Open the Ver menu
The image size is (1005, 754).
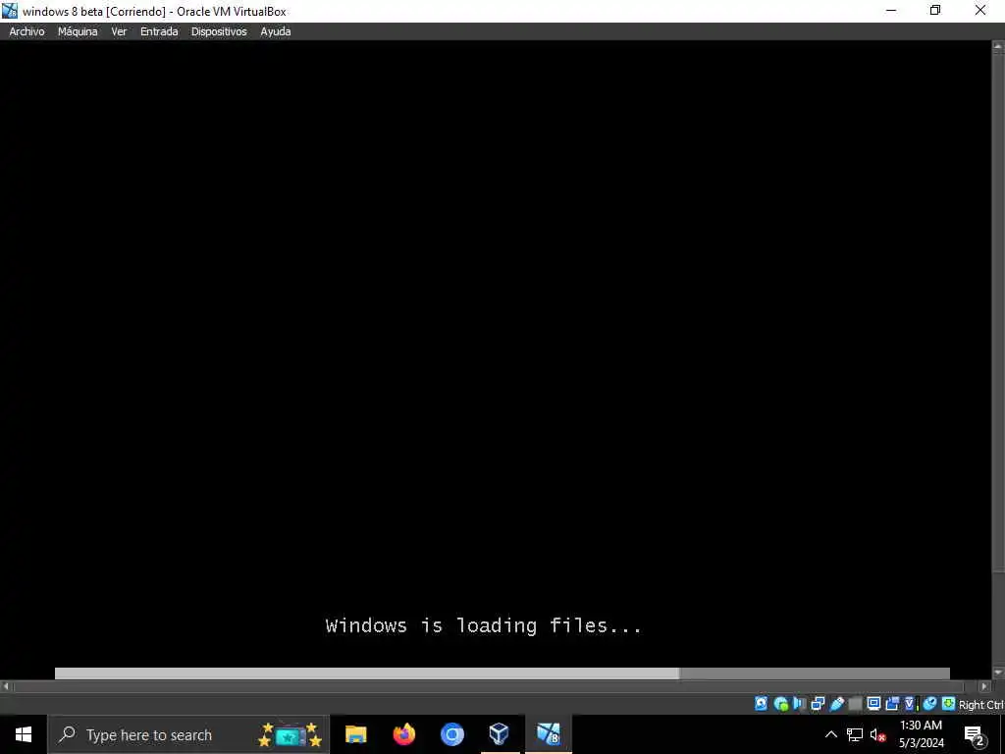(119, 31)
